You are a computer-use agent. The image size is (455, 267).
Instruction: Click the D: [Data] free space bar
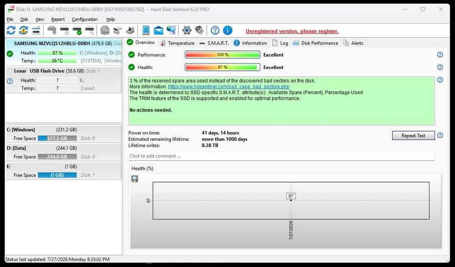pyautogui.click(x=57, y=156)
